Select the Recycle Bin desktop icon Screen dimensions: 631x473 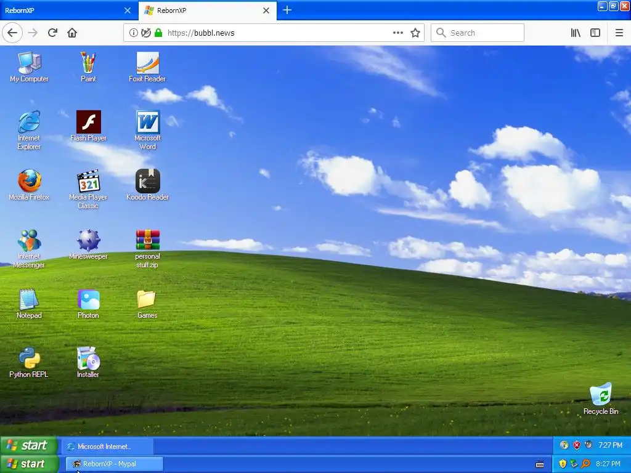pos(601,399)
